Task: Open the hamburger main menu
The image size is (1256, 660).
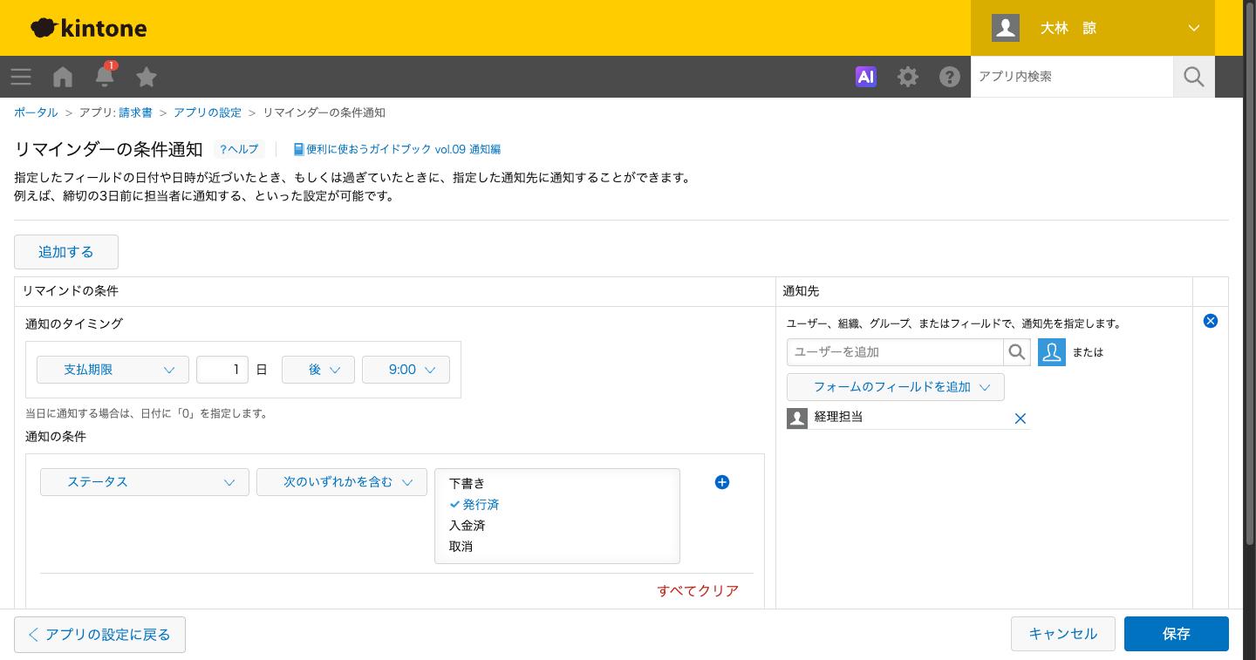Action: tap(21, 77)
